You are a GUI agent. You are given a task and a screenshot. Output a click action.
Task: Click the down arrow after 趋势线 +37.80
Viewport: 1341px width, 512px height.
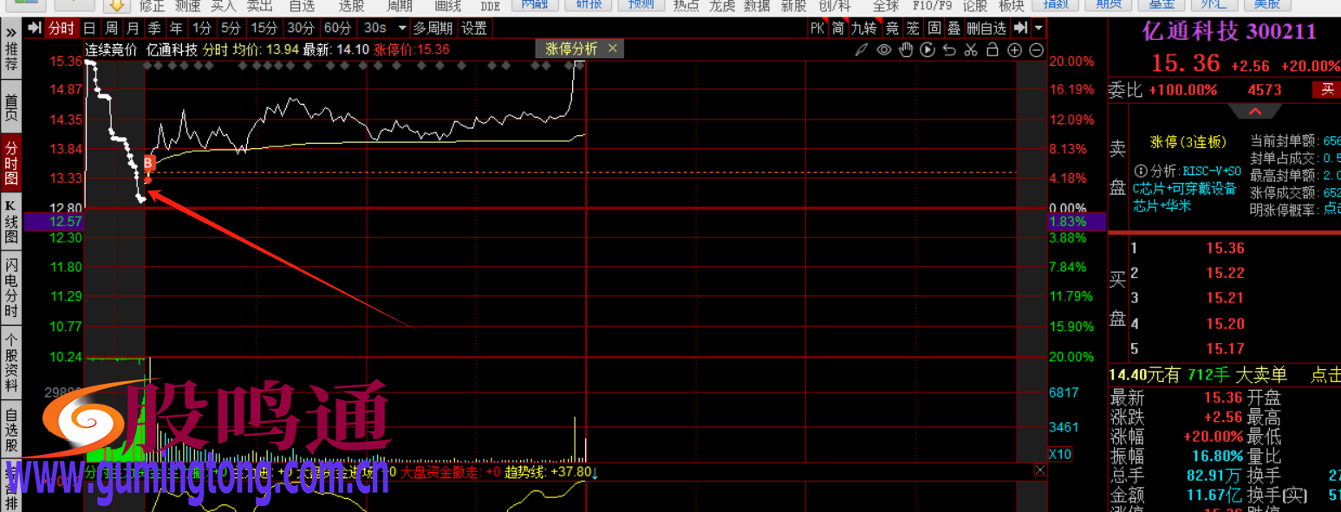coord(595,472)
